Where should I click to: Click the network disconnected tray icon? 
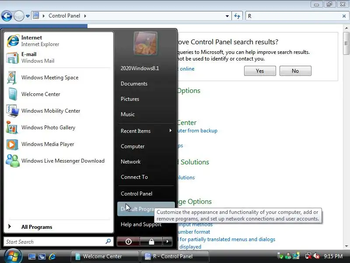tap(308, 256)
